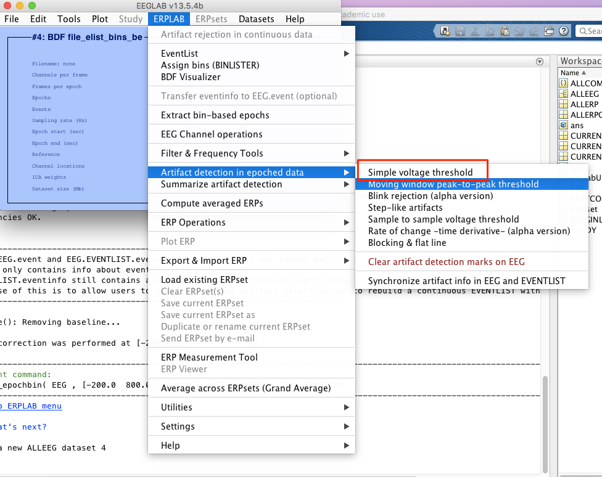602x477 pixels.
Task: Expand ERP Operations submenu
Action: click(x=252, y=222)
